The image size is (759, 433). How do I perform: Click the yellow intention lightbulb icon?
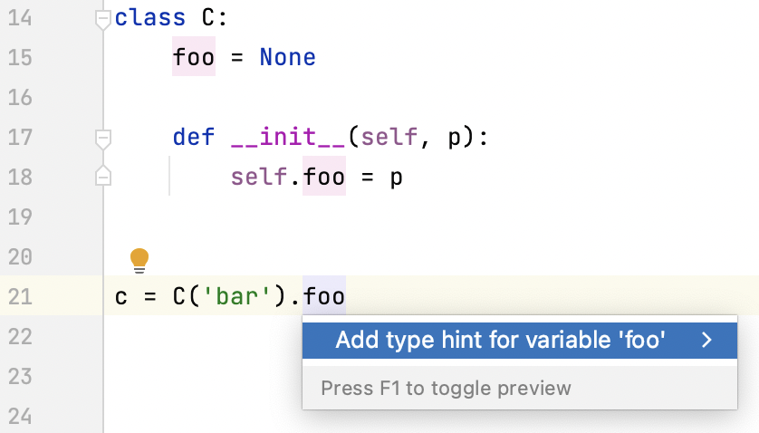click(x=139, y=260)
